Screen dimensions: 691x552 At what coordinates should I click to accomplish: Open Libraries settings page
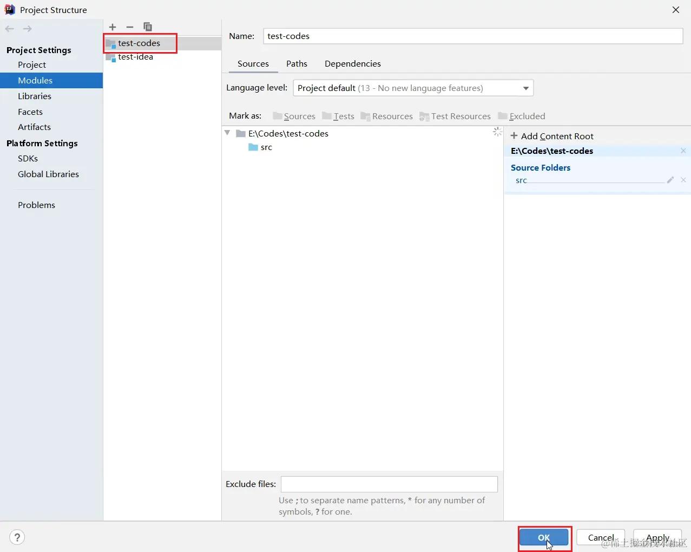point(35,96)
